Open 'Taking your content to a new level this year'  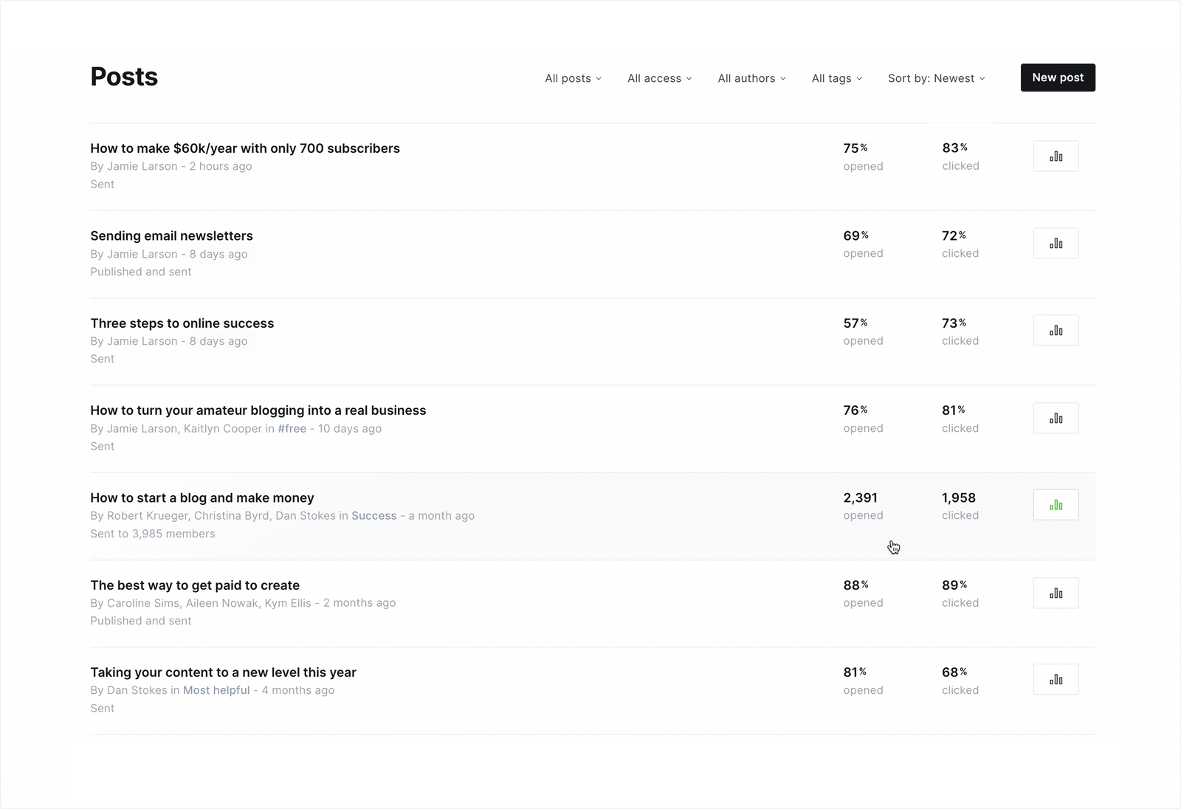223,672
